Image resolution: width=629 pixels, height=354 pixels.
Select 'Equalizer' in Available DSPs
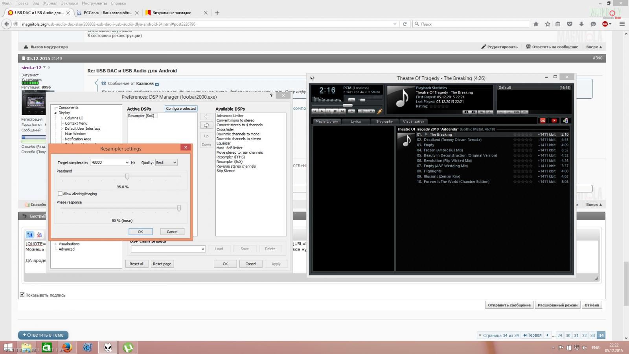(x=224, y=143)
